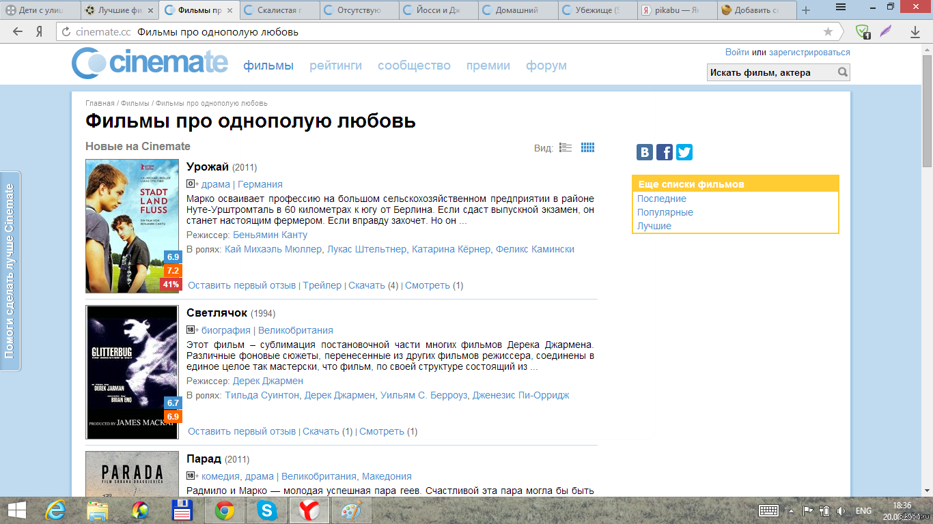Open File Explorer from taskbar
The height and width of the screenshot is (524, 933).
pyautogui.click(x=97, y=510)
